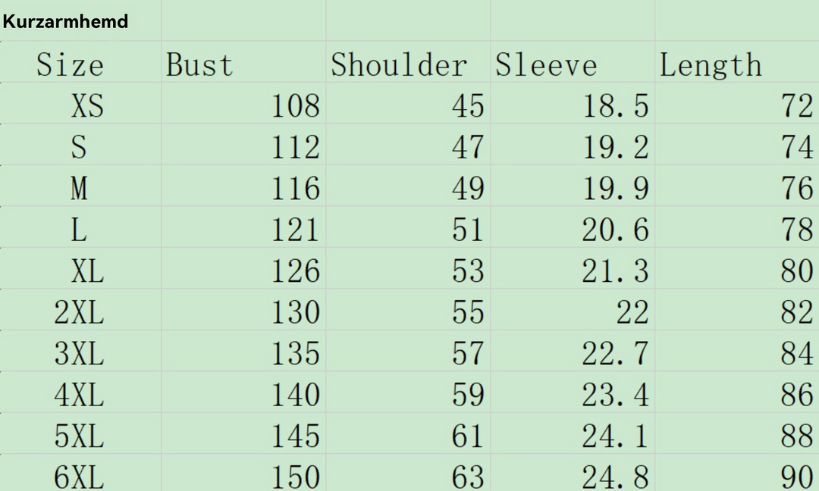The width and height of the screenshot is (819, 491).
Task: Click sleeve value 22 in 2XL row
Action: 573,309
